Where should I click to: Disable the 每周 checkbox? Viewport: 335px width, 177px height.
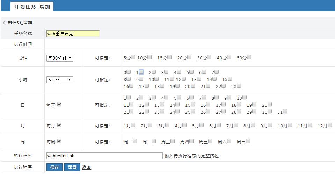pos(59,141)
